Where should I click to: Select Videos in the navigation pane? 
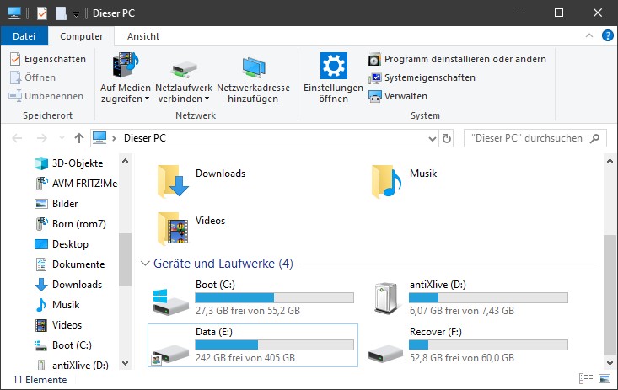59,325
